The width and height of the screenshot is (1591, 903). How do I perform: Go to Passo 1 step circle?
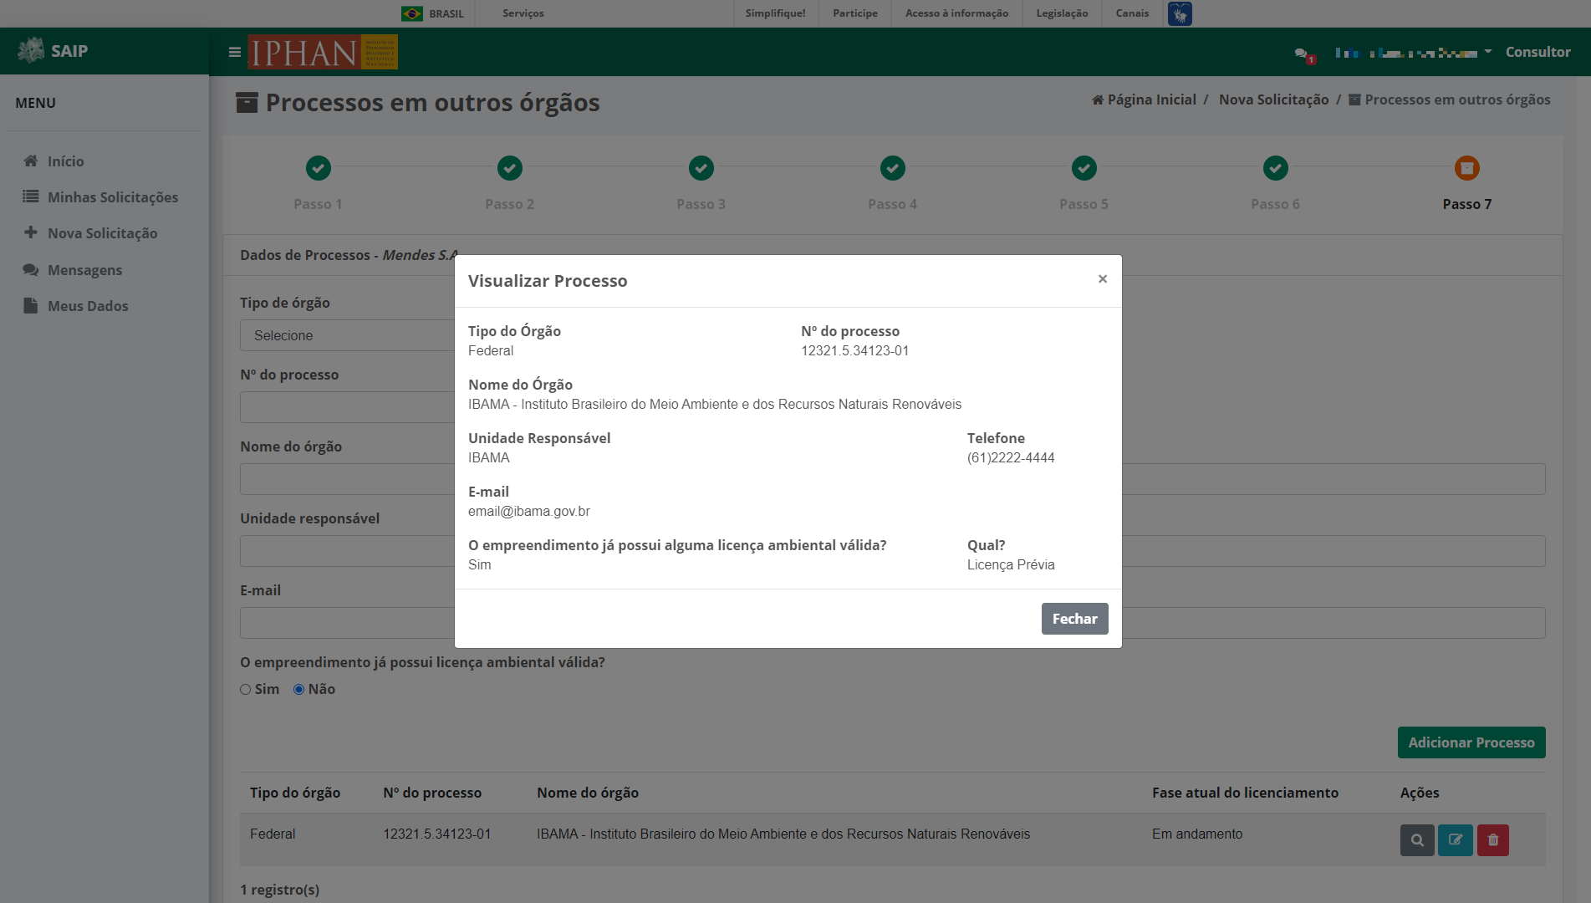(x=318, y=168)
